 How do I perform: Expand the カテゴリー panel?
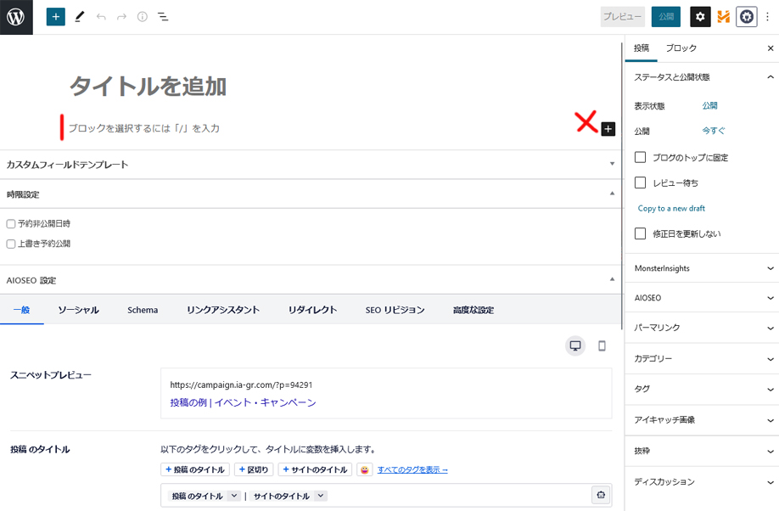click(701, 359)
